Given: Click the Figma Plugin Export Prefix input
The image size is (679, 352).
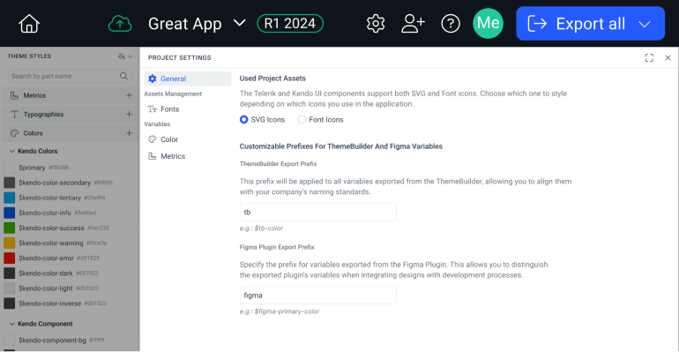Looking at the screenshot, I should pyautogui.click(x=317, y=296).
